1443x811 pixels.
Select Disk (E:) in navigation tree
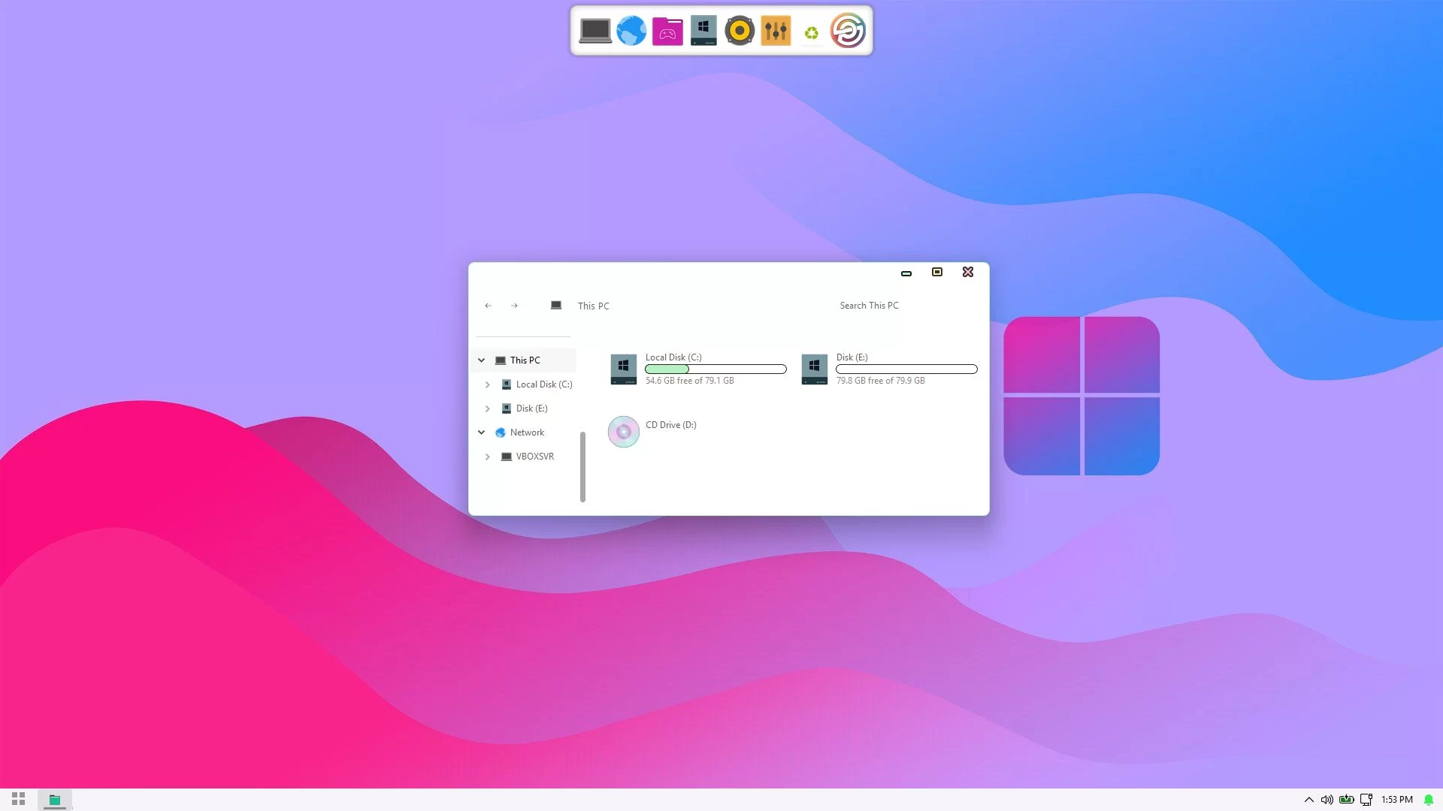click(x=531, y=409)
